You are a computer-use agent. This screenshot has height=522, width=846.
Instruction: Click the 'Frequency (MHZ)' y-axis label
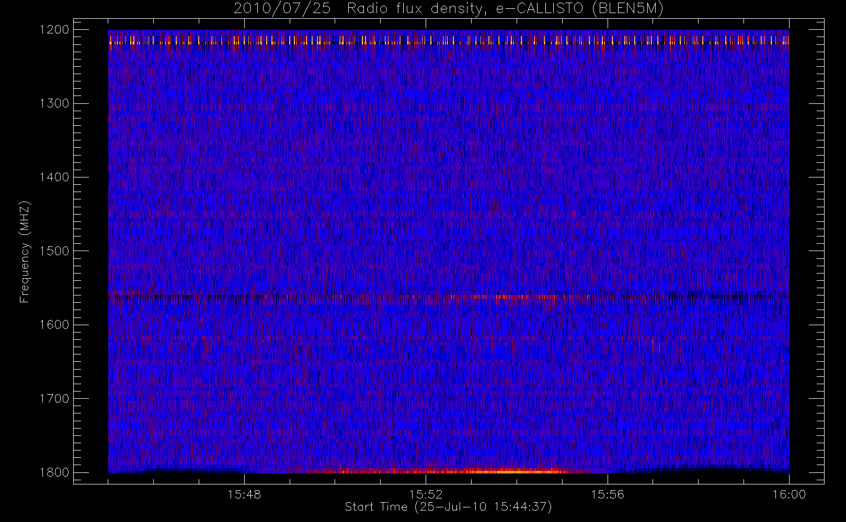click(x=25, y=252)
